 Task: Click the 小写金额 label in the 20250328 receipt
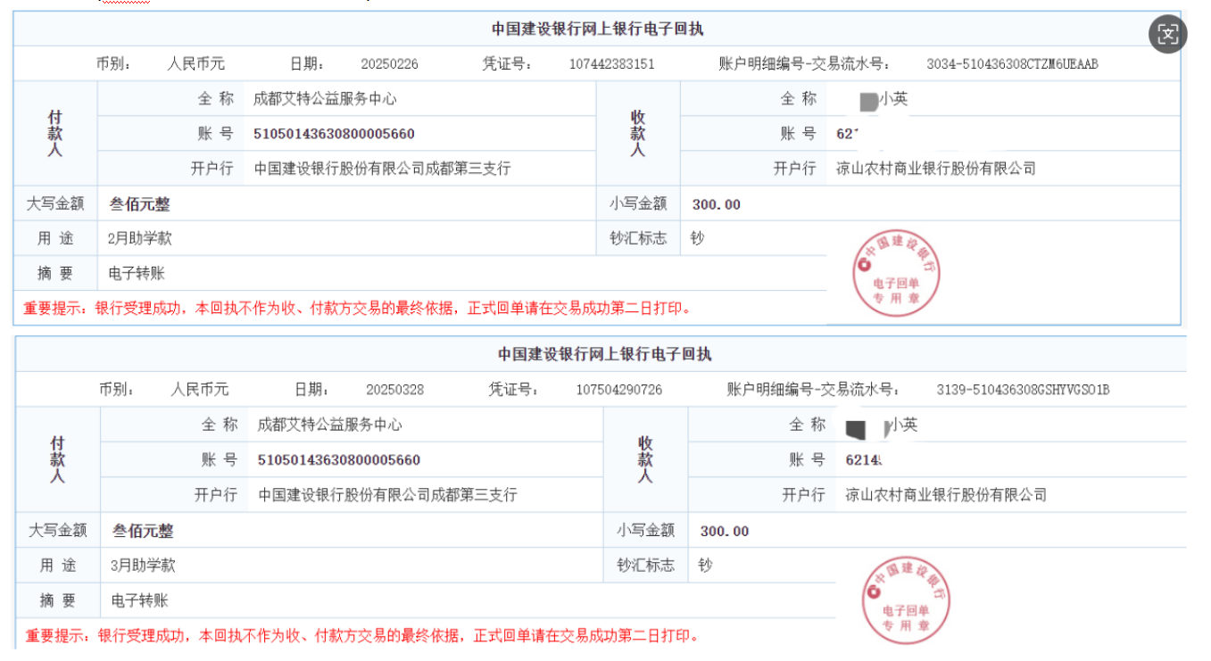(646, 531)
